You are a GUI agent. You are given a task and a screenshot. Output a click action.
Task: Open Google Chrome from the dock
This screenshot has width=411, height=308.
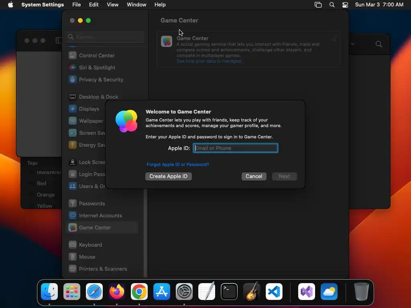(139, 292)
